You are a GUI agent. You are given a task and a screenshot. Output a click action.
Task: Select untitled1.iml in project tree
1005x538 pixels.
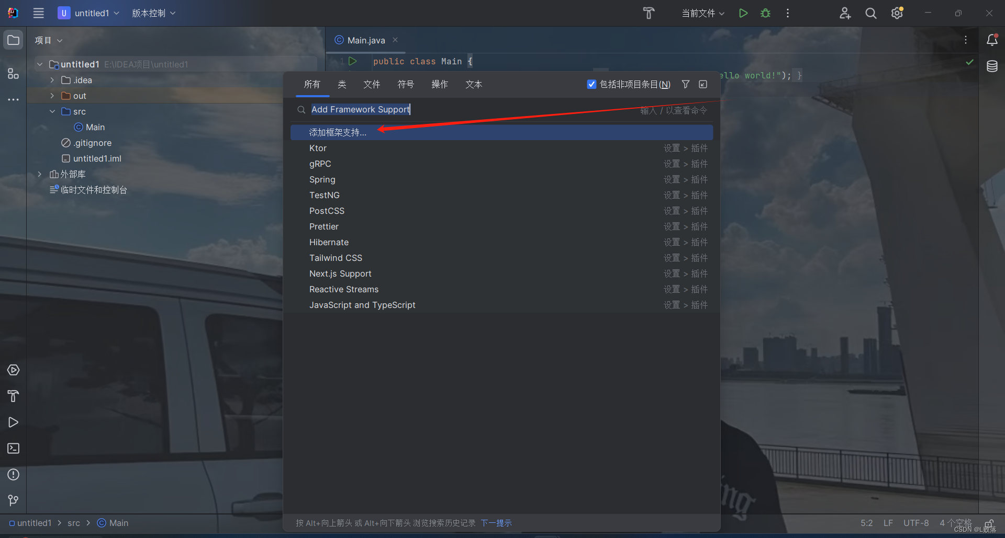(x=92, y=158)
